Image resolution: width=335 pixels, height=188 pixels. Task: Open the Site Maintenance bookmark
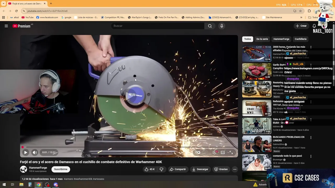click(272, 17)
